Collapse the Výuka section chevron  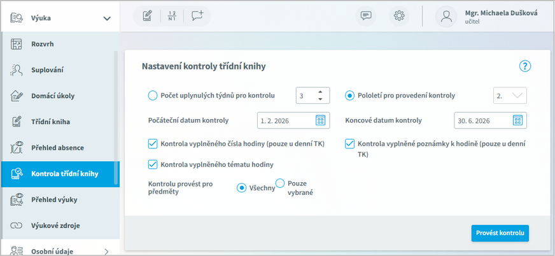pyautogui.click(x=107, y=18)
